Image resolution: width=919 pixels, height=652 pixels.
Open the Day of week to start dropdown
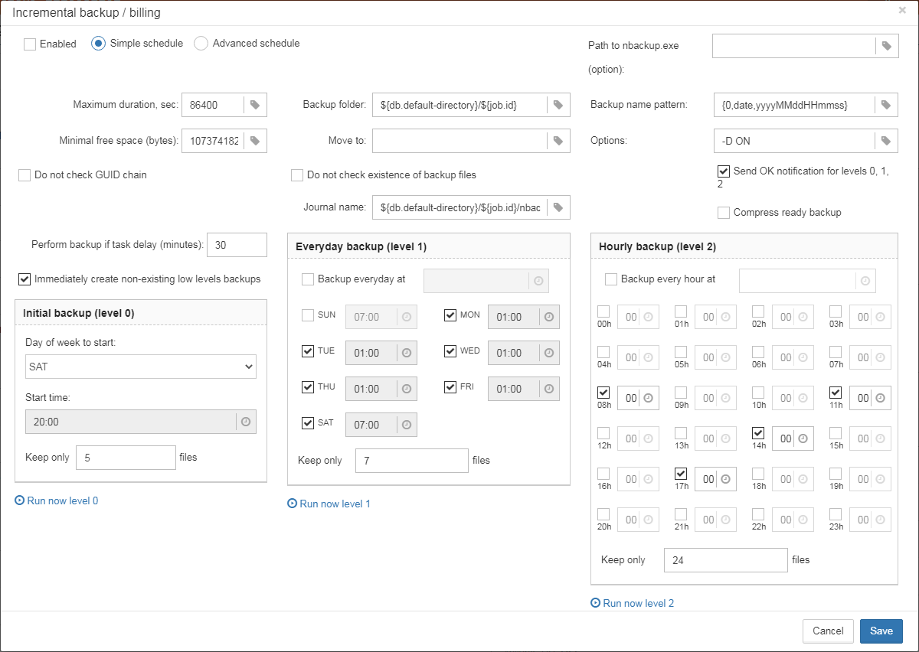[x=141, y=367]
